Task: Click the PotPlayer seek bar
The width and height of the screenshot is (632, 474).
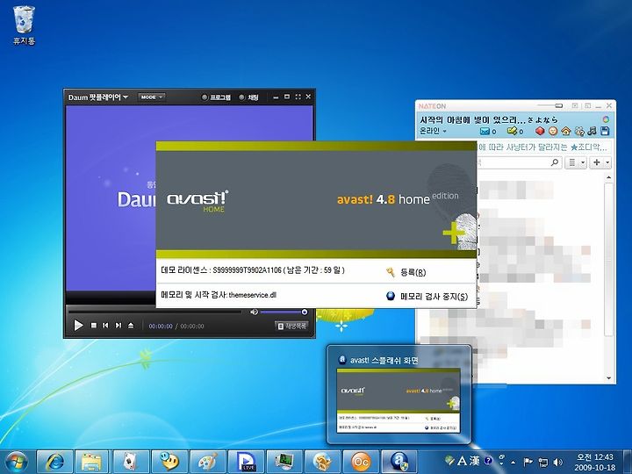Action: [155, 312]
